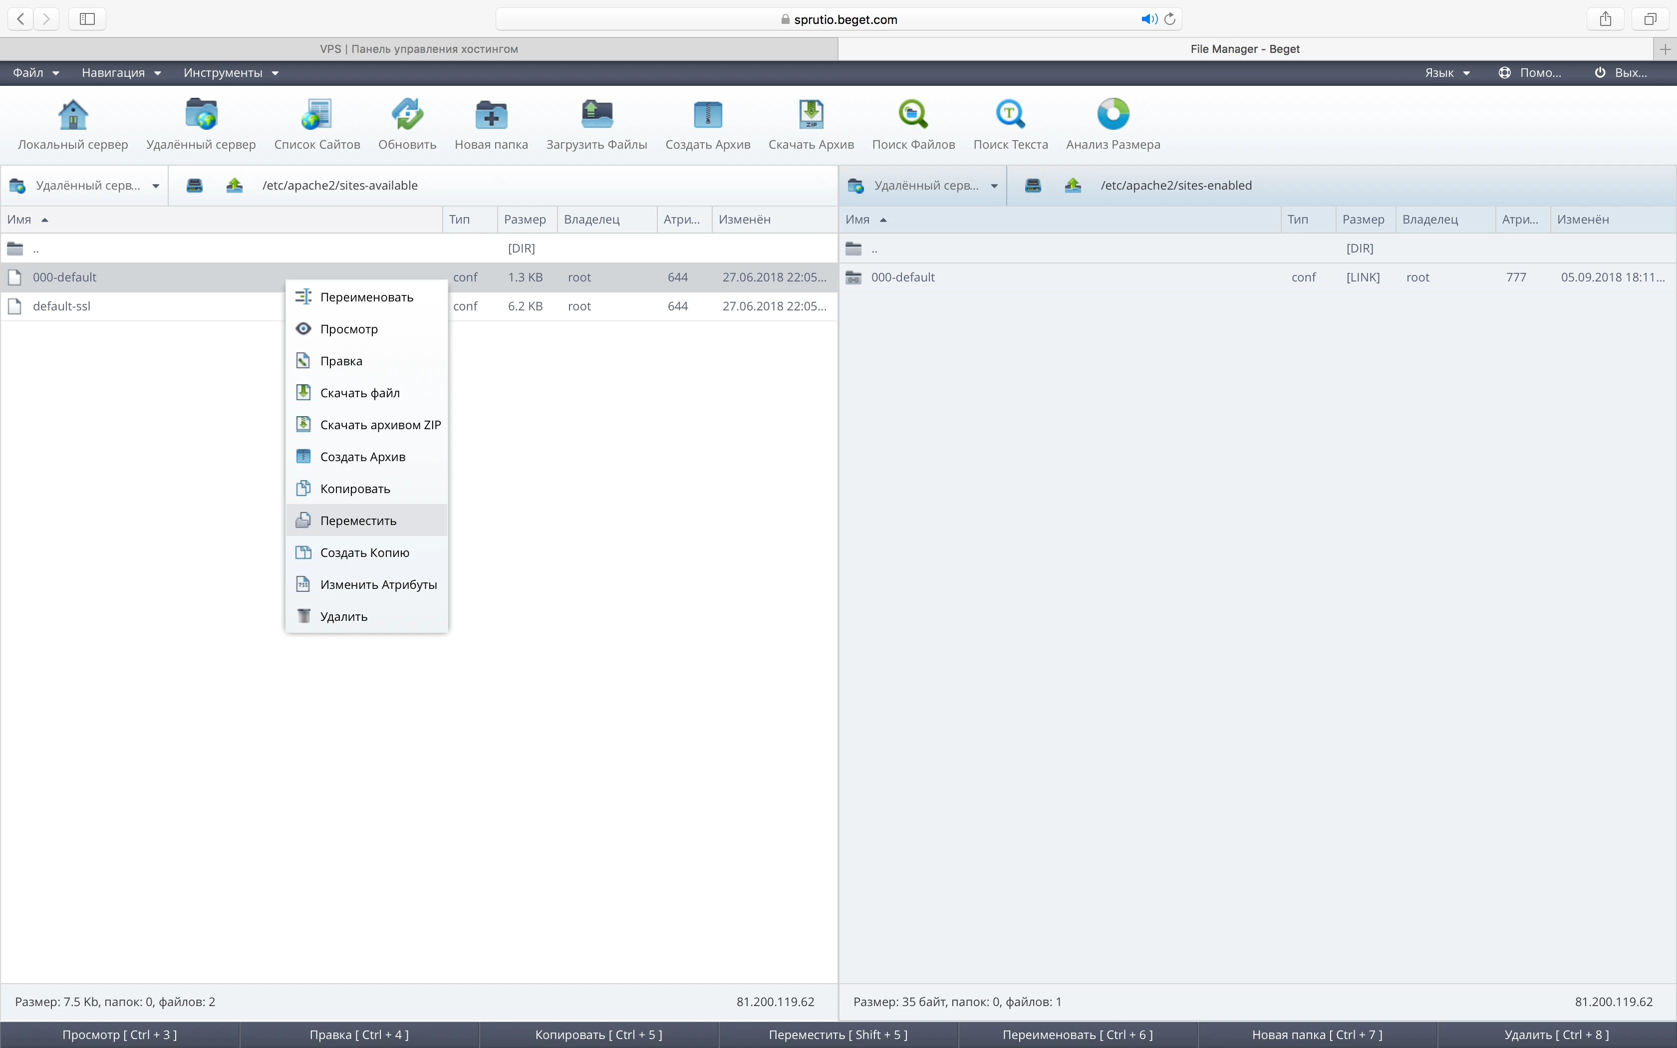Choose Переместить in the context menu
Viewport: 1677px width, 1048px height.
[x=358, y=521]
